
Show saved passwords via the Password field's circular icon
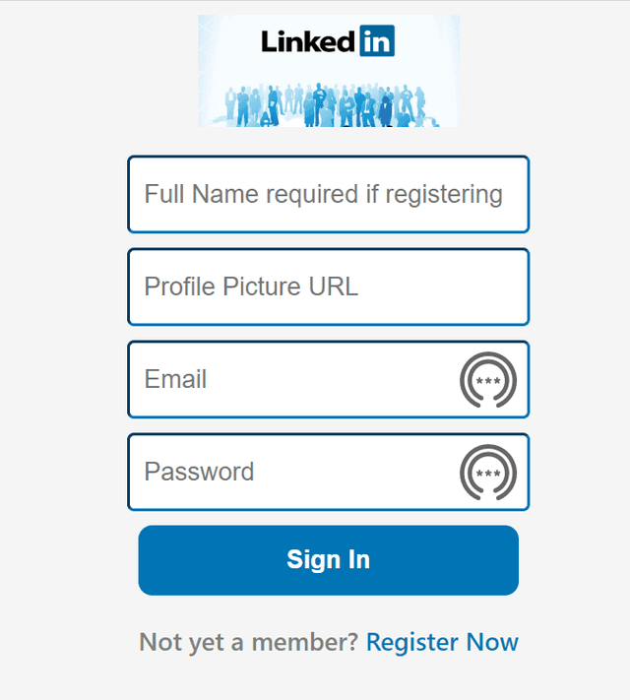(x=487, y=473)
